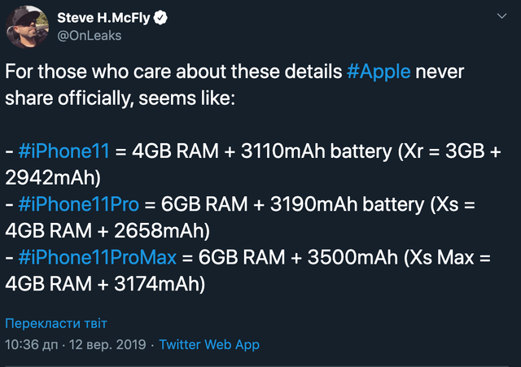Click the Перекласти твіт translate link

tap(55, 323)
